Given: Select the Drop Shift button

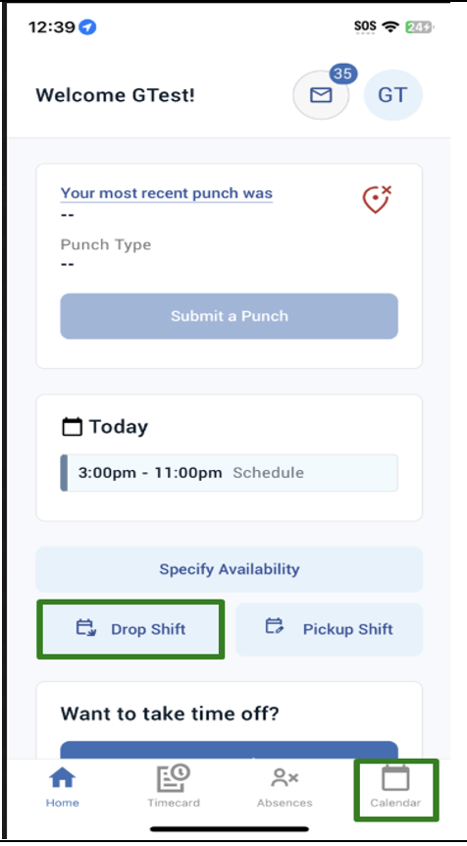Looking at the screenshot, I should tap(130, 629).
